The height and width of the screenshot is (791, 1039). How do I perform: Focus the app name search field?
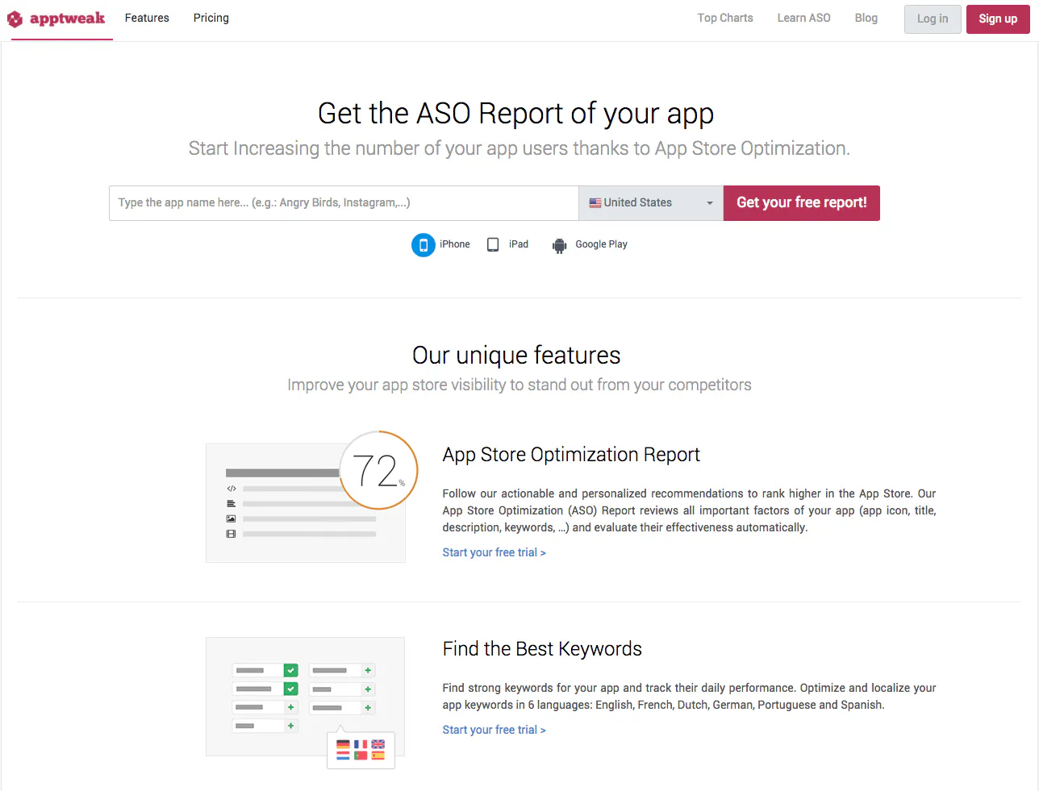pos(344,203)
